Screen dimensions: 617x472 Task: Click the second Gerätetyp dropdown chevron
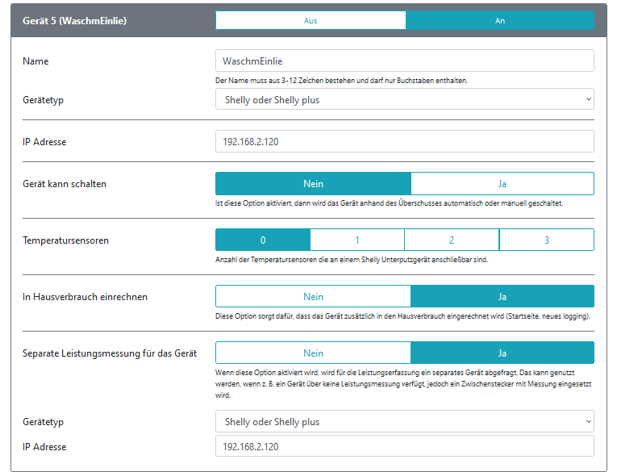click(x=588, y=421)
